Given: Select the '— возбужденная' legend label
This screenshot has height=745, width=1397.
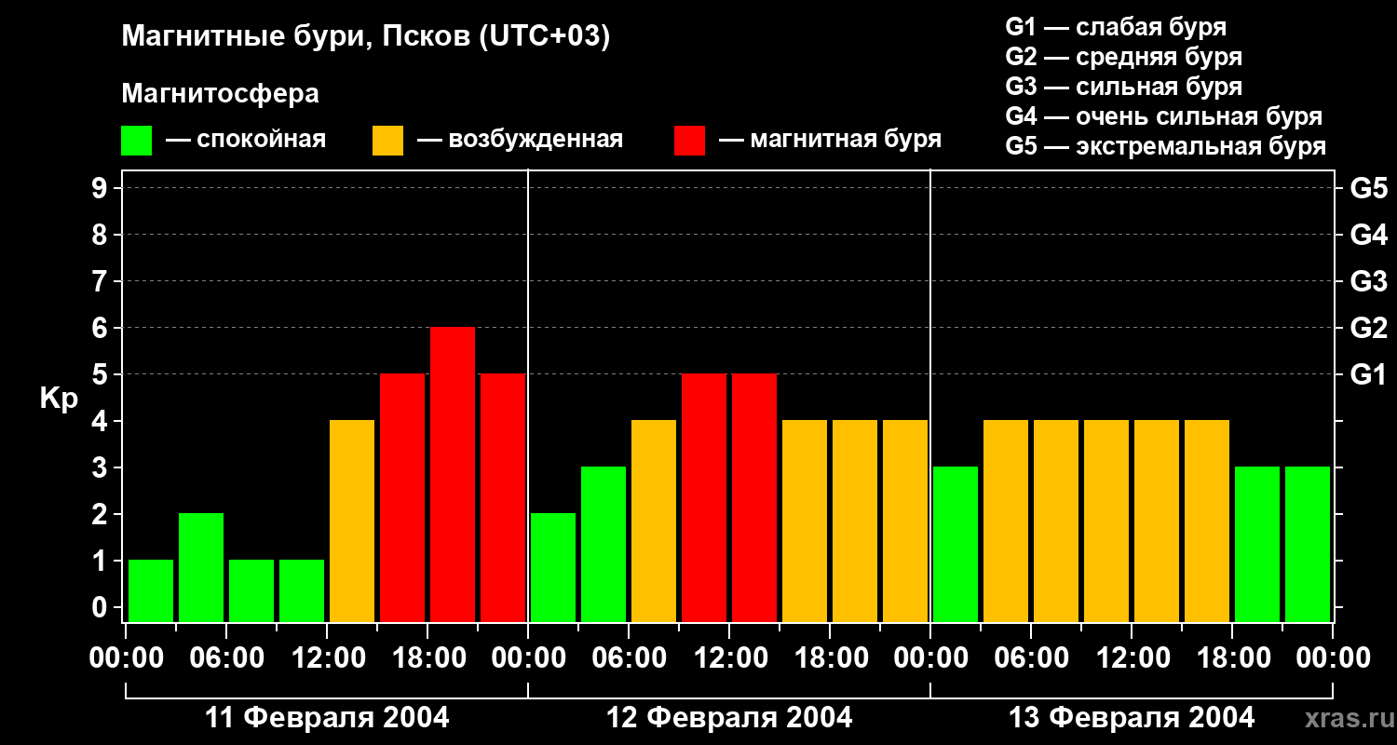Looking at the screenshot, I should click(520, 140).
